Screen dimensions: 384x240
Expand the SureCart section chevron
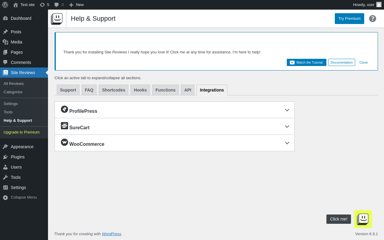pos(287,126)
